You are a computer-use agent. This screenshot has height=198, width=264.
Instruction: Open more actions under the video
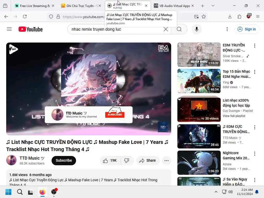point(166,161)
